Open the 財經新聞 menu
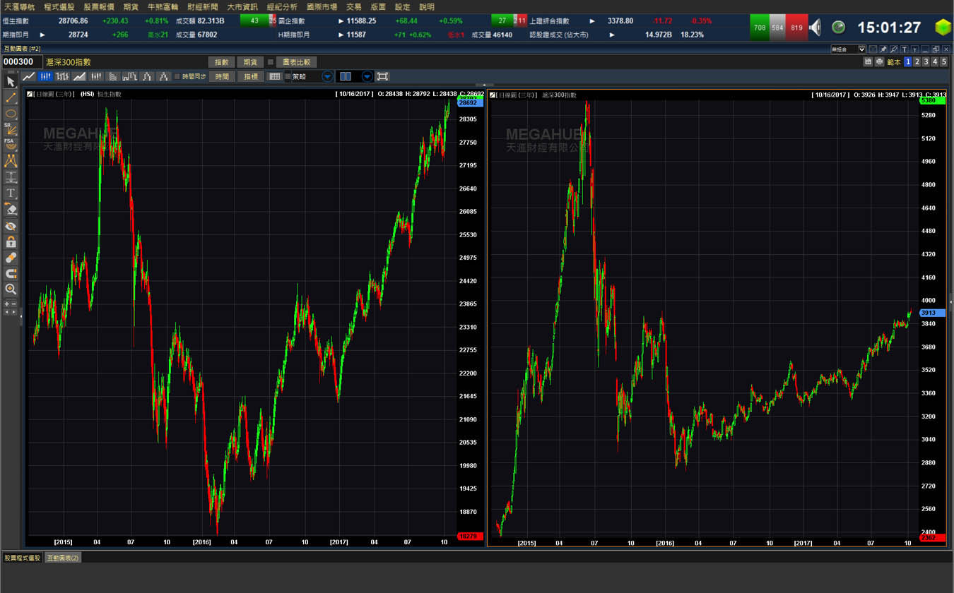 pos(203,6)
